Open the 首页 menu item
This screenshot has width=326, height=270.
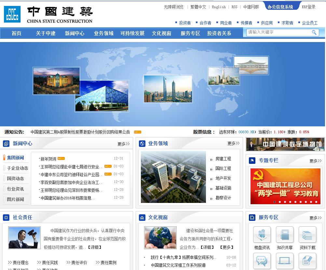tap(16, 33)
